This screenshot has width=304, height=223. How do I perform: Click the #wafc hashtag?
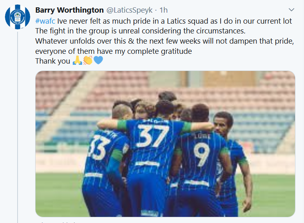(x=45, y=21)
